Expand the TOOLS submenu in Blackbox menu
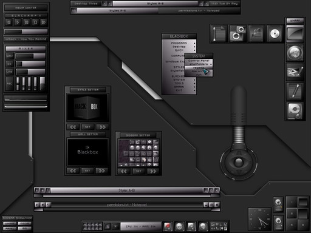The image size is (311, 233). [x=179, y=83]
